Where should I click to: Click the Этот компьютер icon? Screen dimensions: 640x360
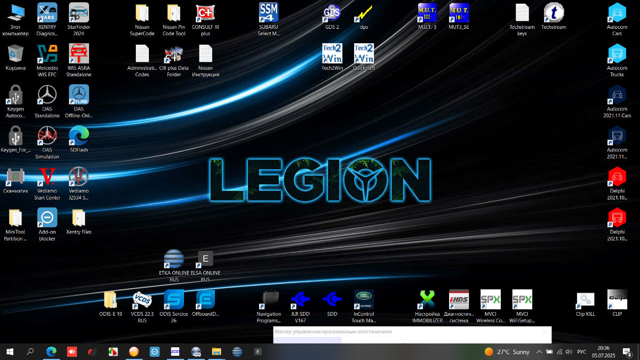[x=15, y=12]
